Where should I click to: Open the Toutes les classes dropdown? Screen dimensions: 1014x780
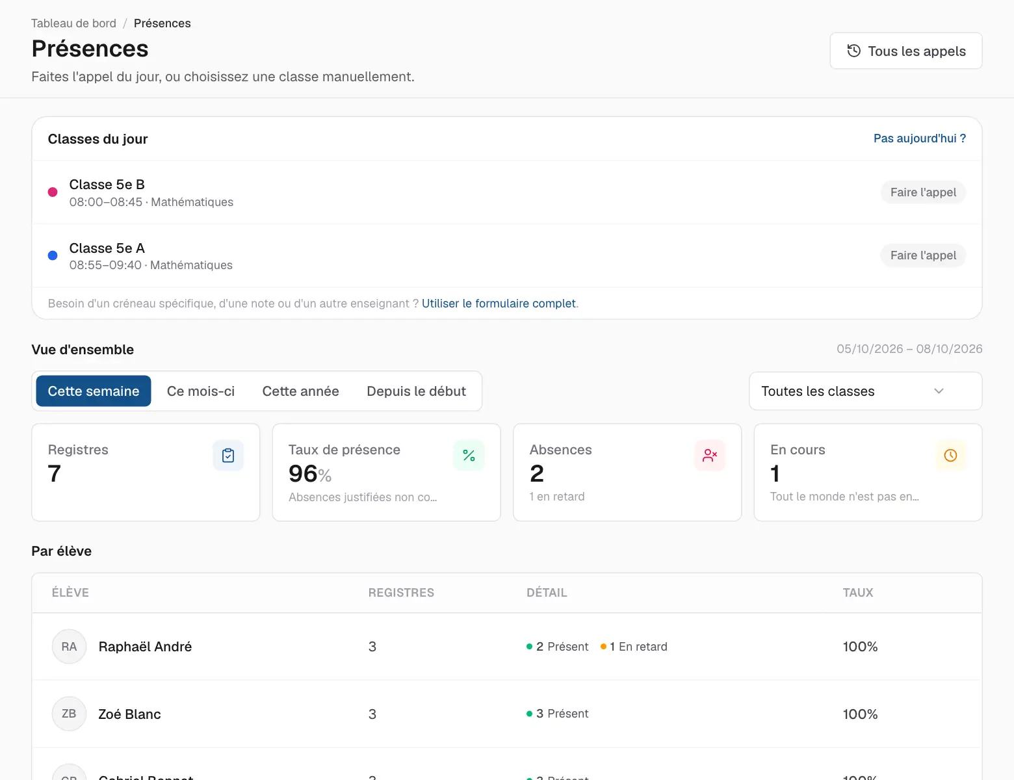[865, 391]
